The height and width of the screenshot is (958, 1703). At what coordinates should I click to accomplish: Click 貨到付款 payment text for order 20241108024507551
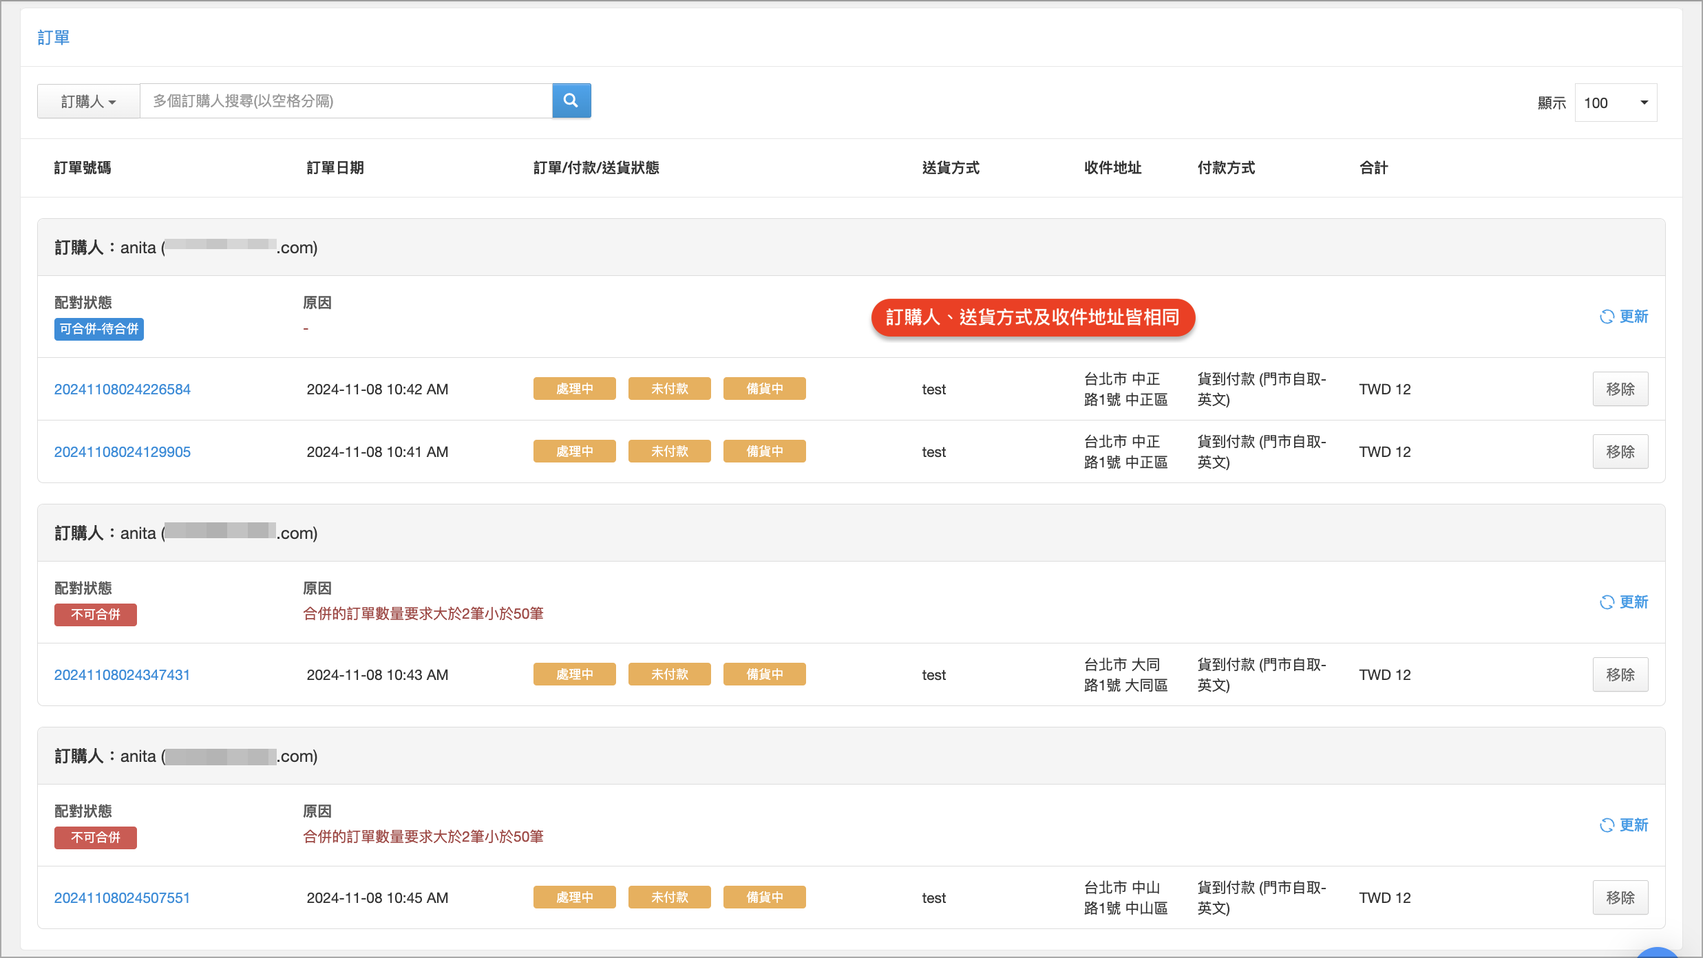(1262, 898)
